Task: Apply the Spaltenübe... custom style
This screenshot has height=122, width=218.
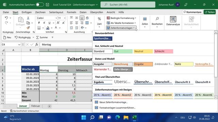Action: tap(103, 38)
